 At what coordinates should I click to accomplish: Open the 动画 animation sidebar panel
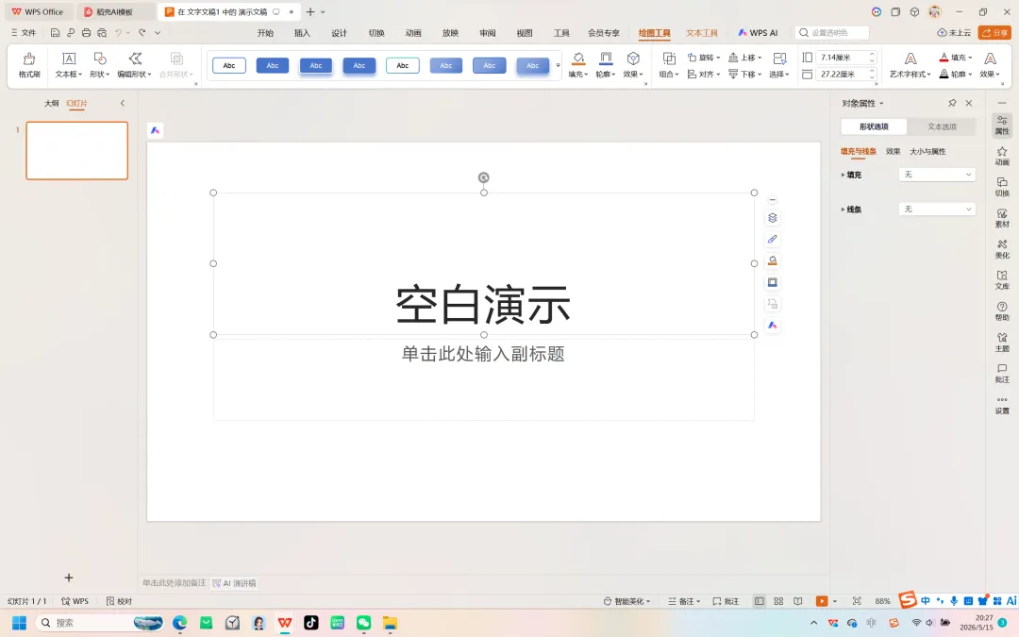click(x=1002, y=156)
